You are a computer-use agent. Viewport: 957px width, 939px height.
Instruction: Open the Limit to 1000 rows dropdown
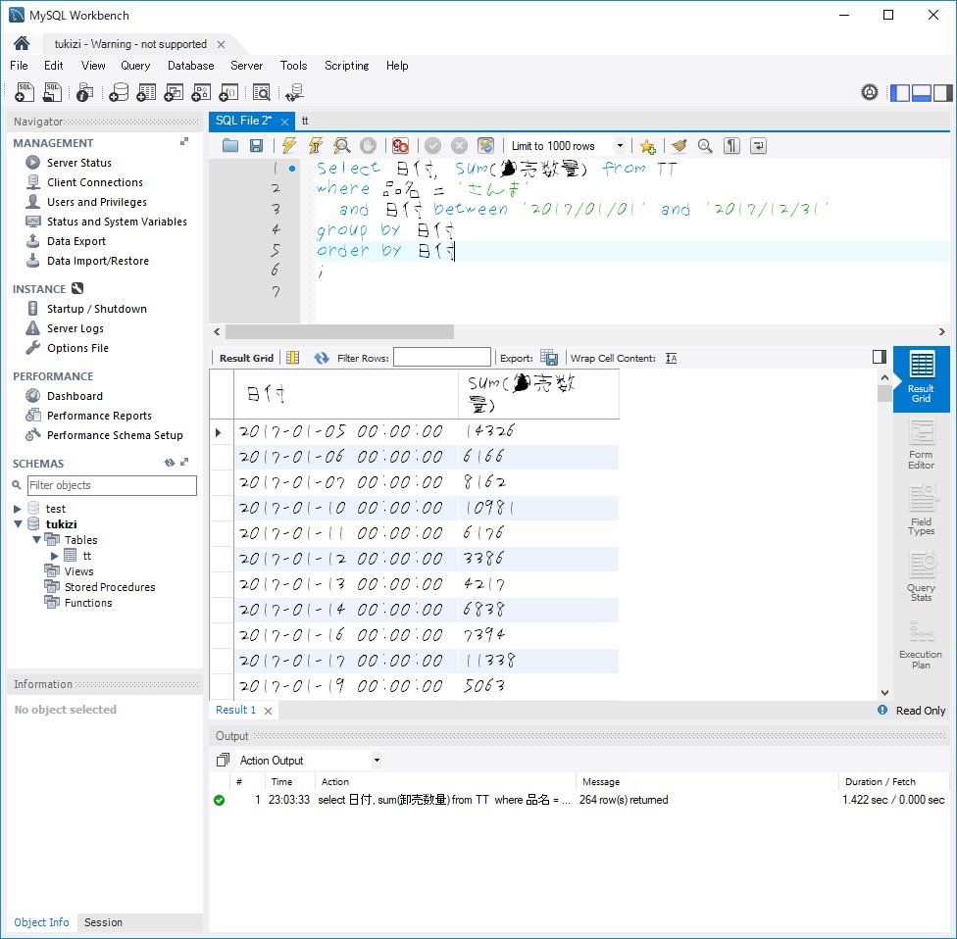(x=619, y=146)
